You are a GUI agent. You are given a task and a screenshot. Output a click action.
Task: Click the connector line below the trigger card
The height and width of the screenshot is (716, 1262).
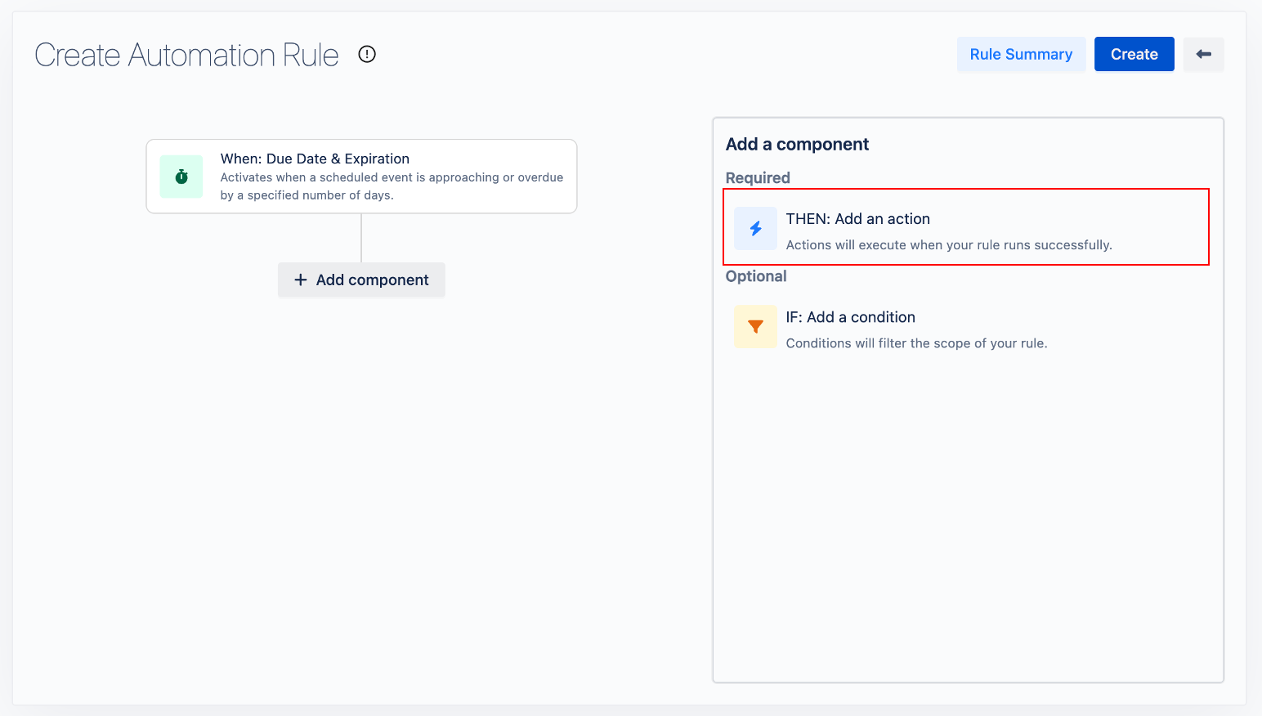pyautogui.click(x=361, y=238)
